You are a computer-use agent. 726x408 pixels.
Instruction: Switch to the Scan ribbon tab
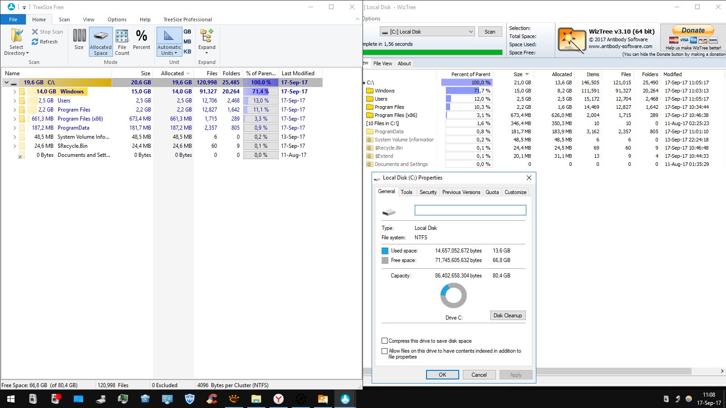point(64,19)
